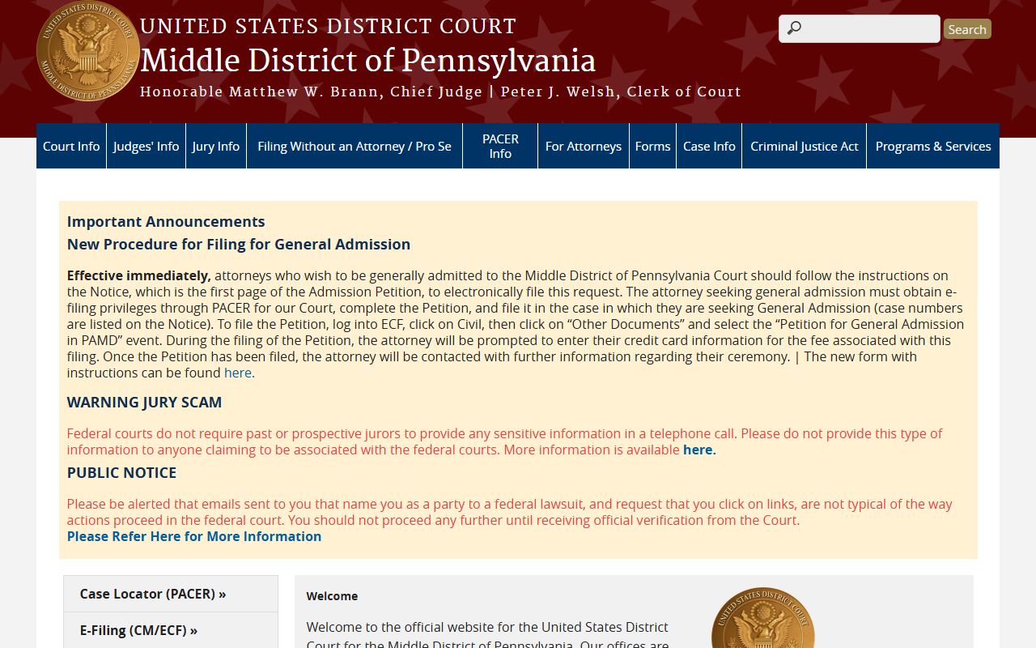The width and height of the screenshot is (1036, 648).
Task: Open 'Please Refer Here for More Information'
Action: [x=194, y=536]
